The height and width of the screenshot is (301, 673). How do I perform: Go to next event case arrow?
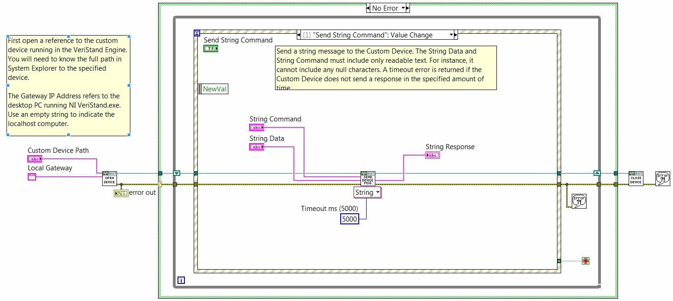click(456, 35)
